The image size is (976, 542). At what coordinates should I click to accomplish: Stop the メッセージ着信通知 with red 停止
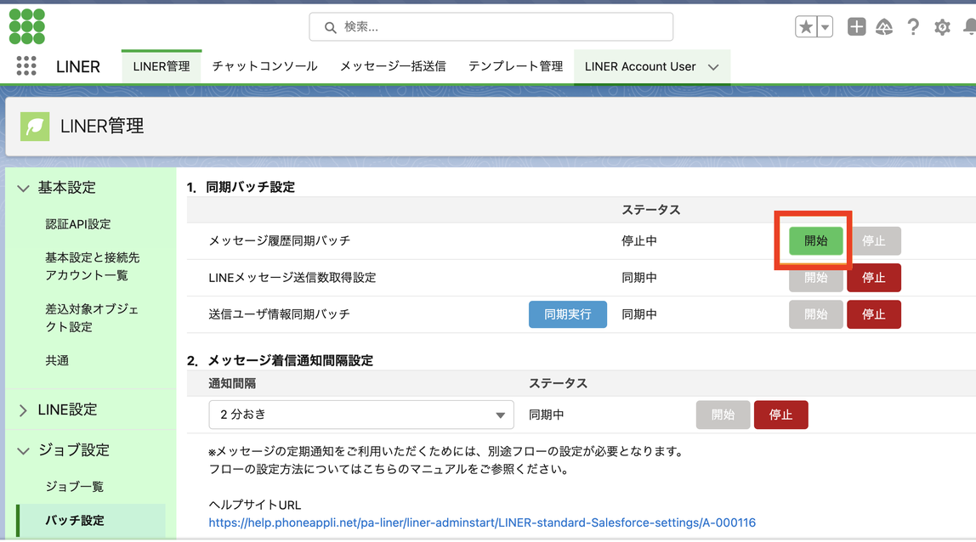click(x=780, y=415)
